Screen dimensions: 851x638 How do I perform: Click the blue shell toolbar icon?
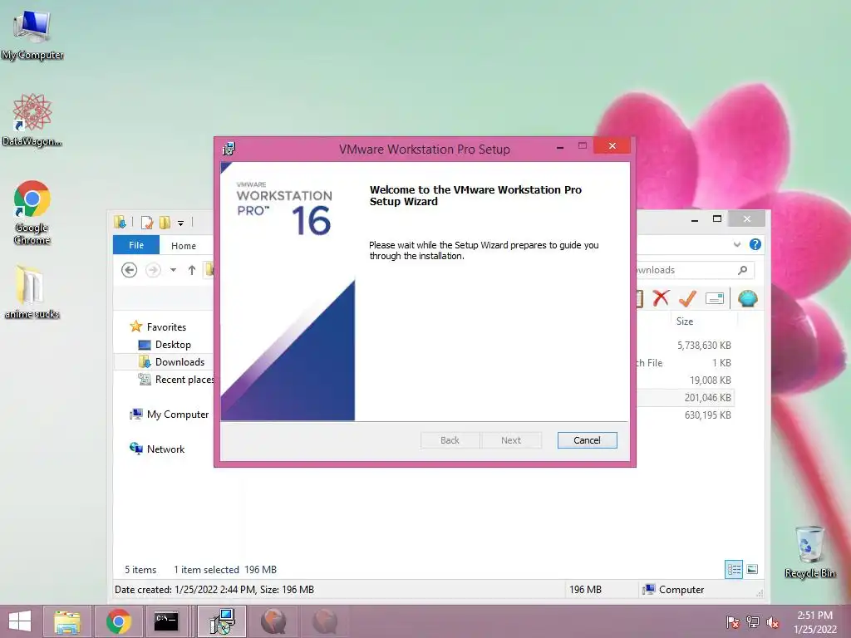[x=747, y=298]
